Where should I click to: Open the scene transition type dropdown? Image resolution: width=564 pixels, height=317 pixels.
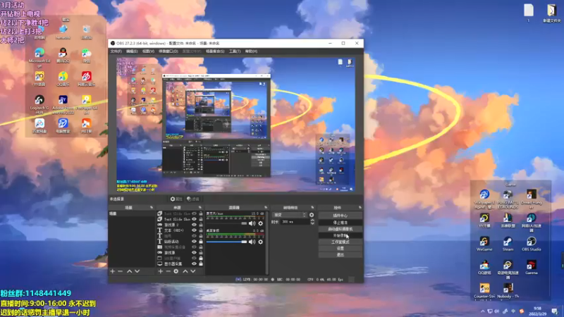pyautogui.click(x=290, y=215)
